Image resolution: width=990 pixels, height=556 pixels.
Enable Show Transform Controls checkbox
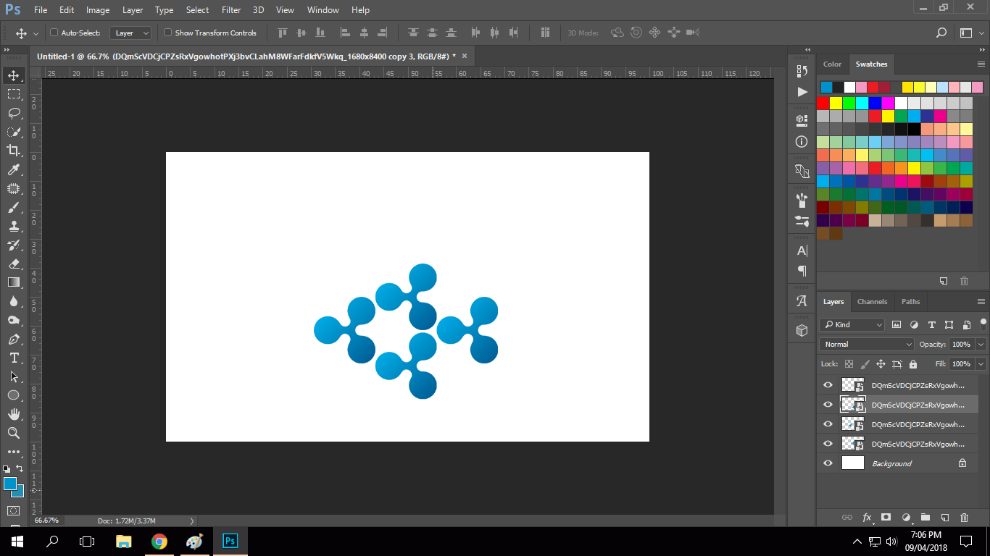click(x=167, y=33)
